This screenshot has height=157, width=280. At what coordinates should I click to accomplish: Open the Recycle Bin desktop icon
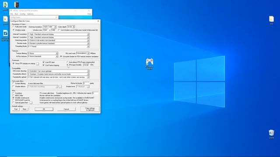click(271, 134)
